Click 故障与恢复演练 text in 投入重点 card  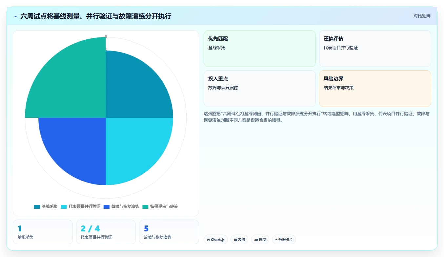(x=223, y=88)
